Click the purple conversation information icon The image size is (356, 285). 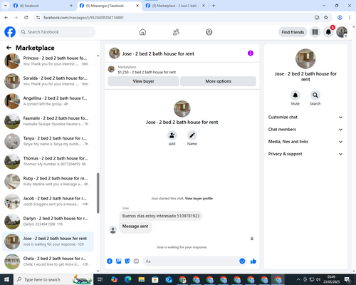[251, 53]
